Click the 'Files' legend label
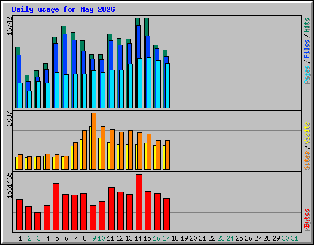 click(x=307, y=49)
